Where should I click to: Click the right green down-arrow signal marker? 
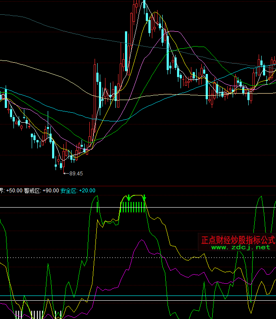(x=145, y=199)
